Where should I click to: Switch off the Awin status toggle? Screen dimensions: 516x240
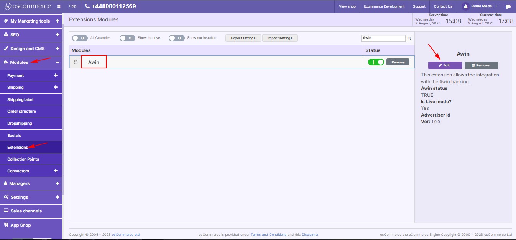click(376, 62)
